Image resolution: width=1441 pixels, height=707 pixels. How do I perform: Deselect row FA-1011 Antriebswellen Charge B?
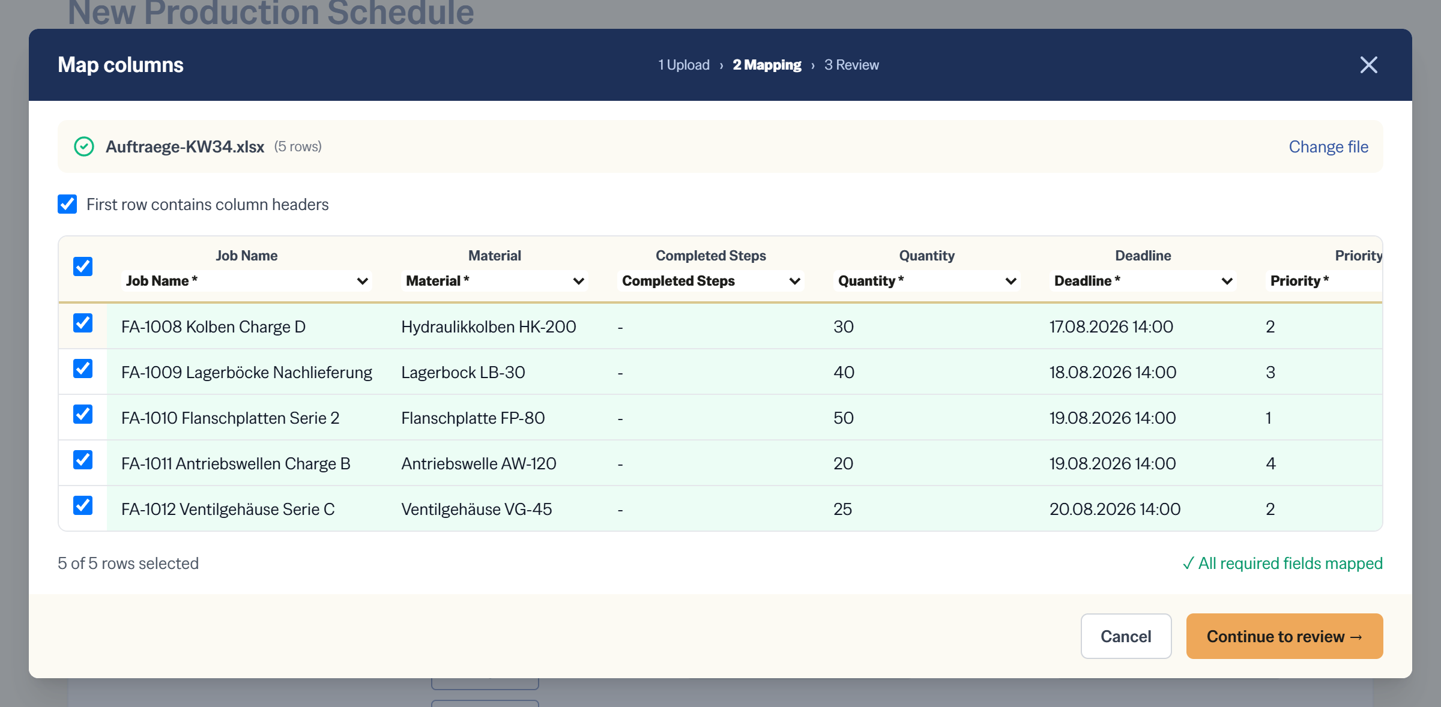tap(83, 460)
